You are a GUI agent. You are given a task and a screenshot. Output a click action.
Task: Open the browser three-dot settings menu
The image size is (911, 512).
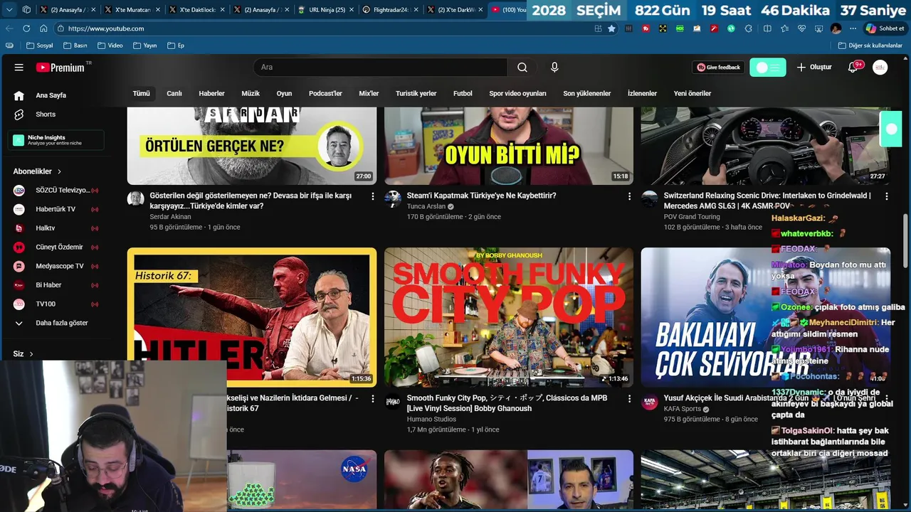(853, 28)
